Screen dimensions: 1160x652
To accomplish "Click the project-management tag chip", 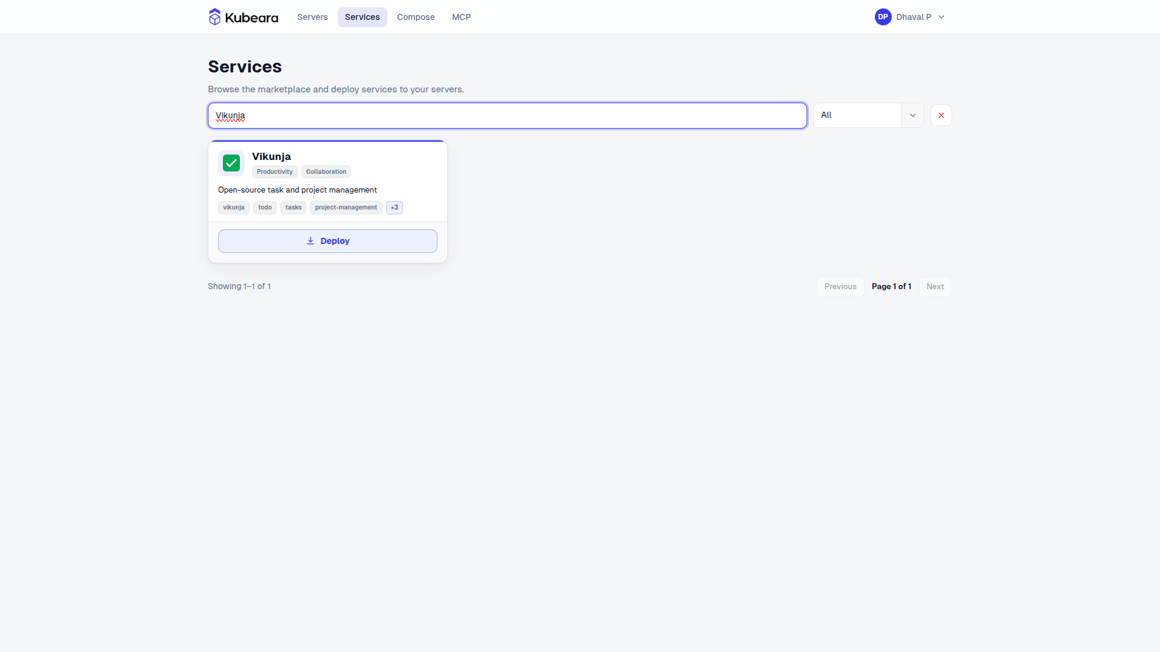I will click(x=346, y=208).
